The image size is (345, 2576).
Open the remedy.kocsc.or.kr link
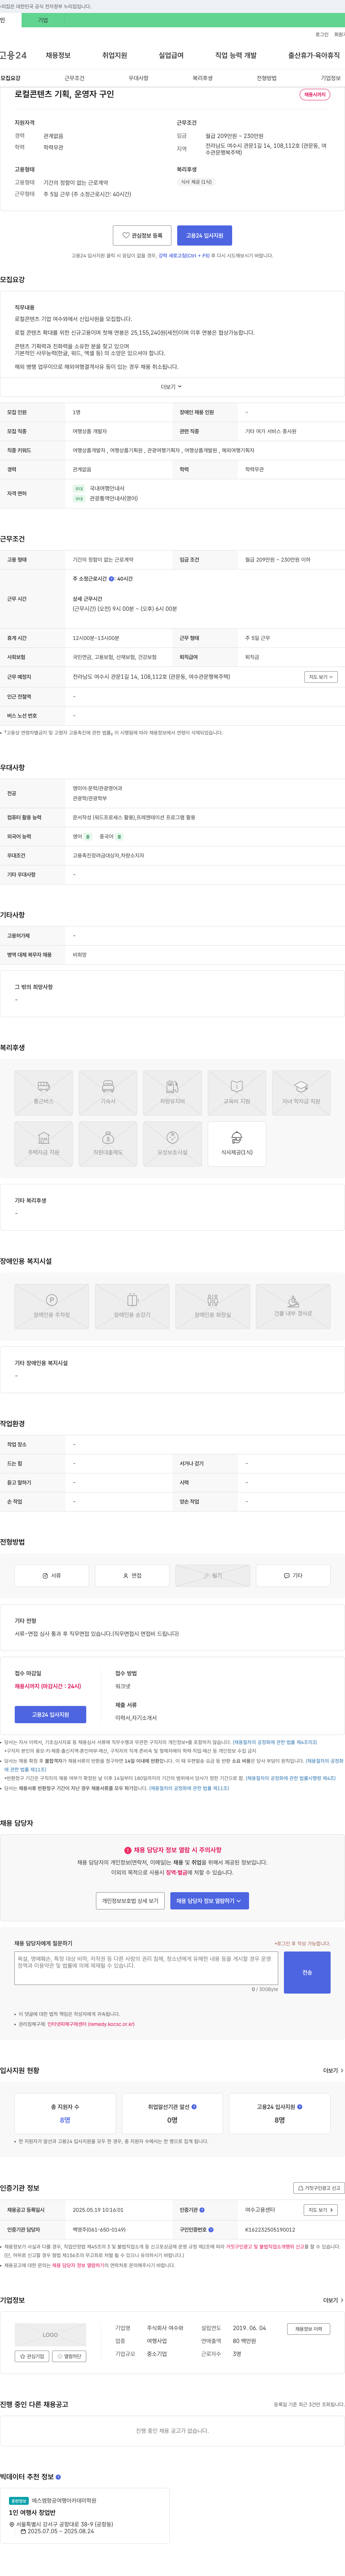[91, 2024]
